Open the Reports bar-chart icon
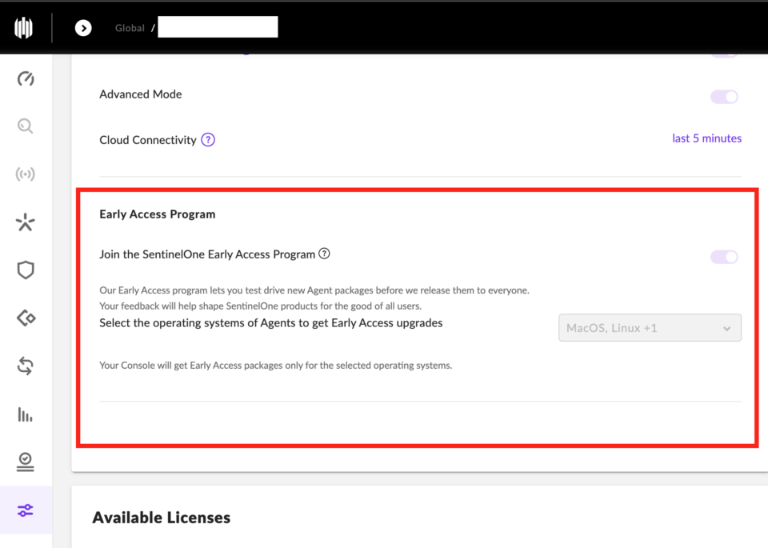The width and height of the screenshot is (768, 548). coord(25,414)
